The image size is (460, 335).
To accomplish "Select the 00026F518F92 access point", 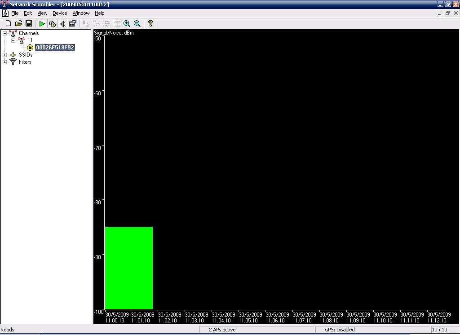I will coord(55,48).
